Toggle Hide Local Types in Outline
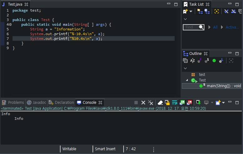 pyautogui.click(x=221, y=61)
